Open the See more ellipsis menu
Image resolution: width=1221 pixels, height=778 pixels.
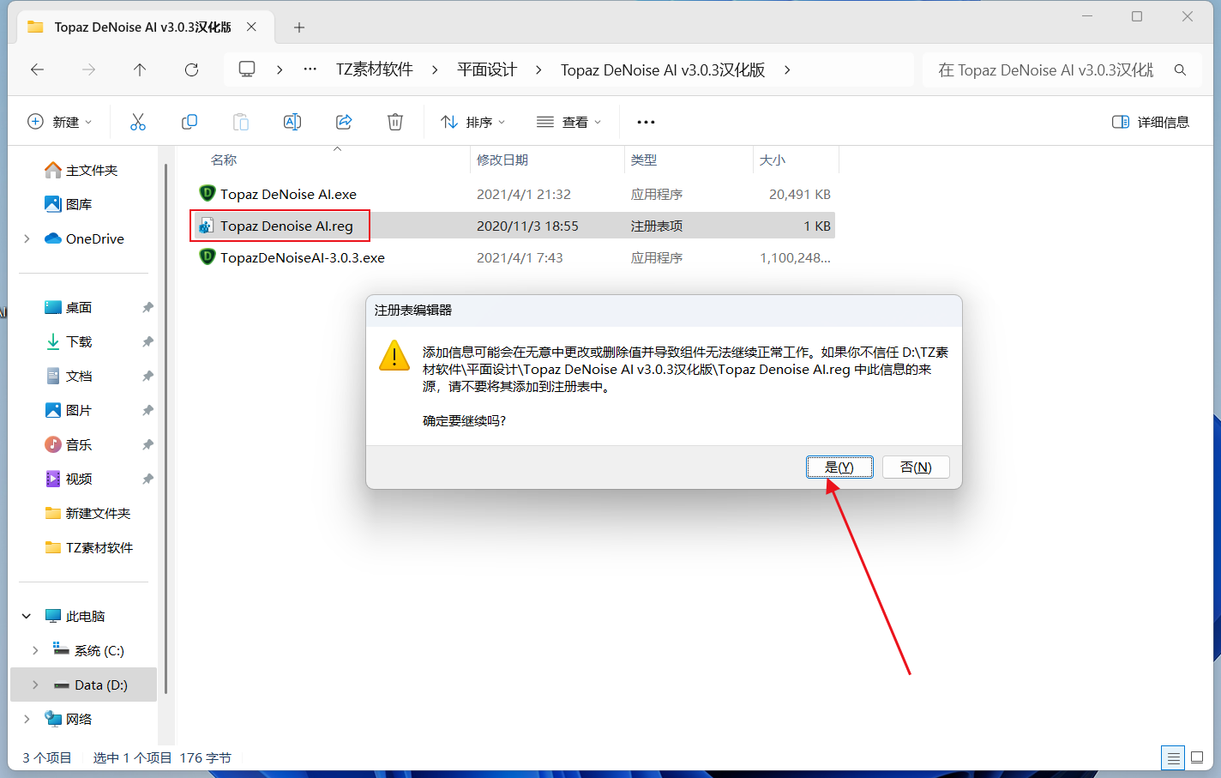(646, 122)
